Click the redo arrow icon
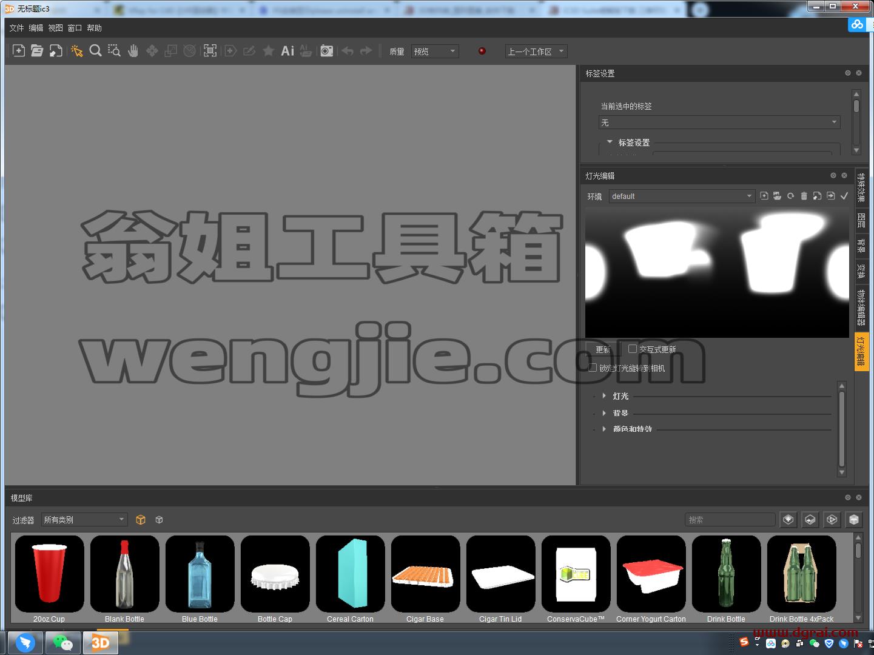874x655 pixels. [x=366, y=51]
